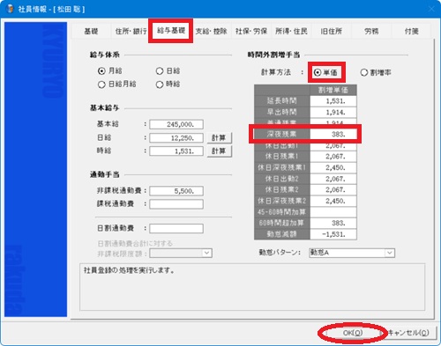
Task: Set calculation method to 割増率
Action: click(x=364, y=72)
